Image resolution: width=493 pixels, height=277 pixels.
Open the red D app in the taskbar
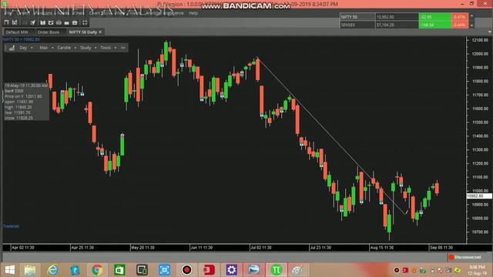pos(209,270)
